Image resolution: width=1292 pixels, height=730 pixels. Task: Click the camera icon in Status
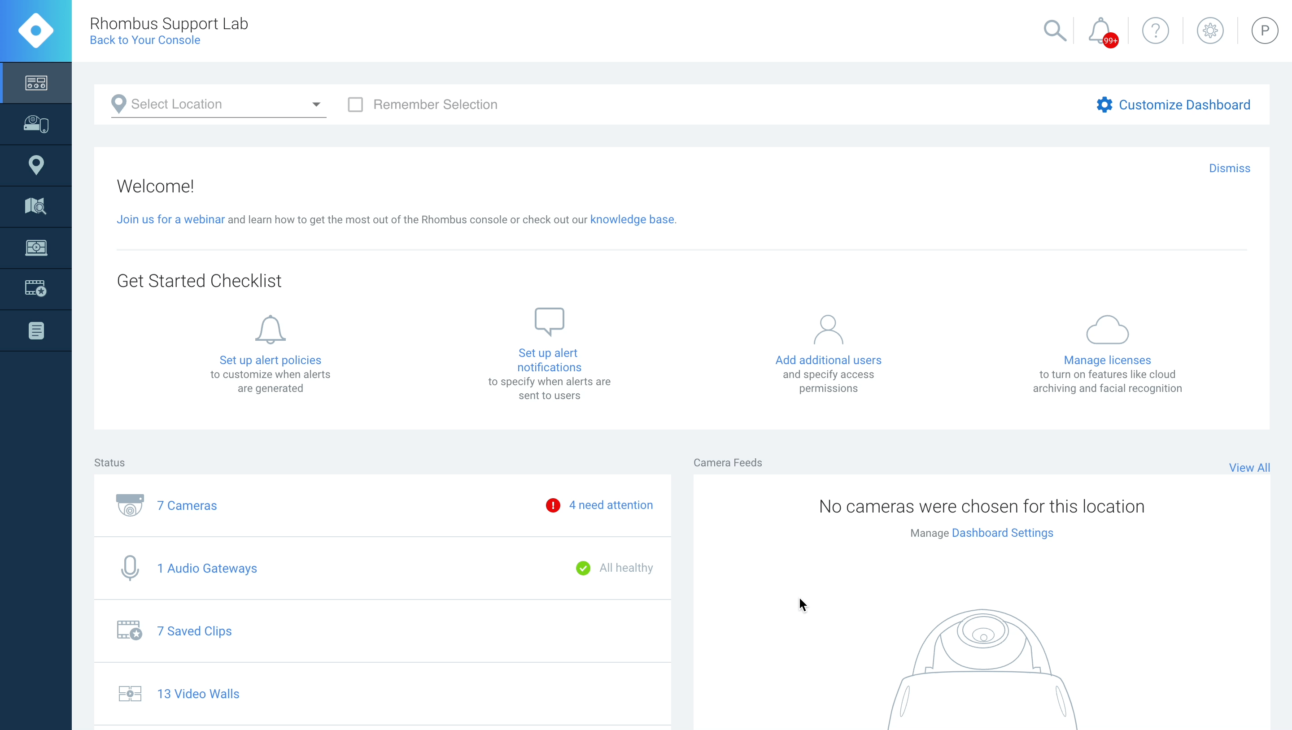pos(130,505)
